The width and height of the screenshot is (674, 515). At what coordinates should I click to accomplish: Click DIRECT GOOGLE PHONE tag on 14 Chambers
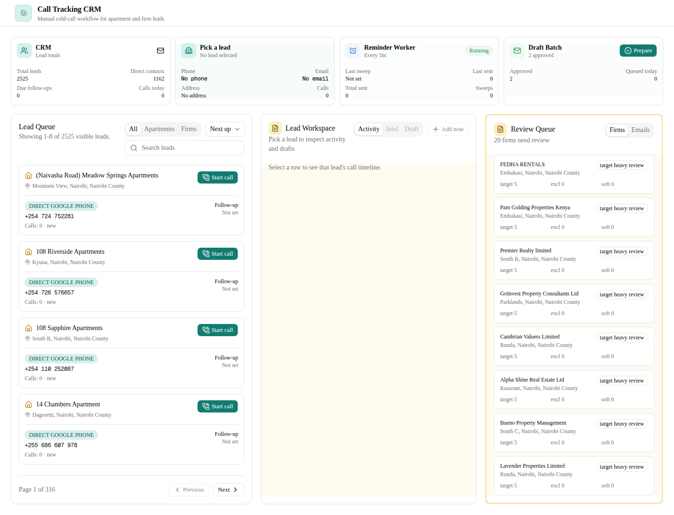pos(61,435)
